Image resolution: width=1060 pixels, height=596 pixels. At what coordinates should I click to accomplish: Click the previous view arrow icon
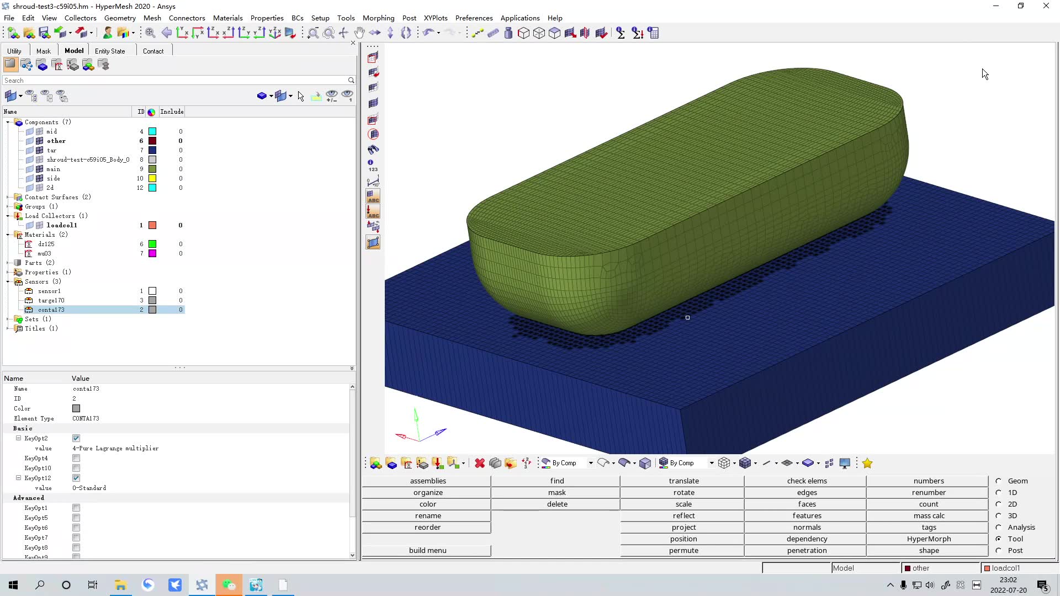coord(166,33)
